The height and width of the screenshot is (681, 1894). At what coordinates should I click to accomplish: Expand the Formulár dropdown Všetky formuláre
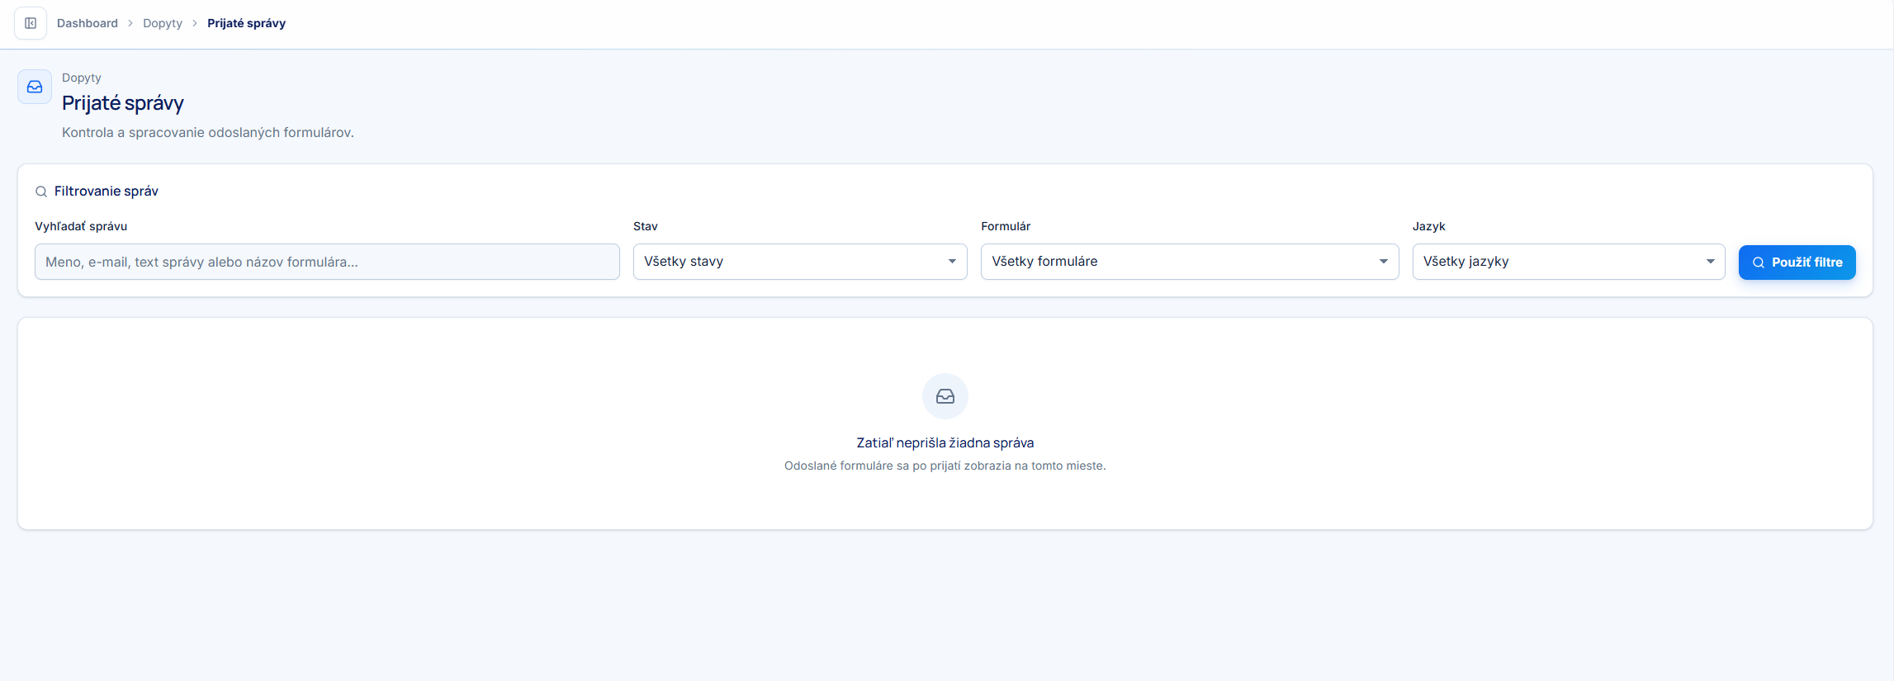[1190, 262]
